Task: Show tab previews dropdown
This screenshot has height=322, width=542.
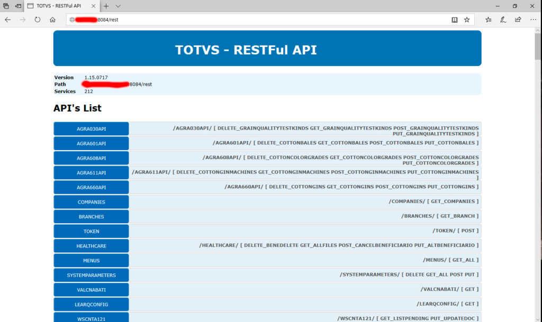Action: click(118, 6)
